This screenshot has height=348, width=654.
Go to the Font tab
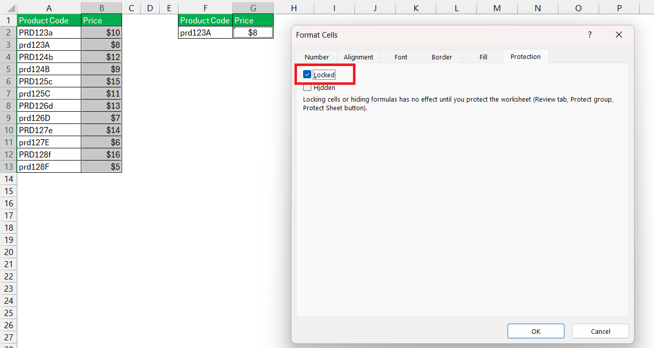pos(401,57)
